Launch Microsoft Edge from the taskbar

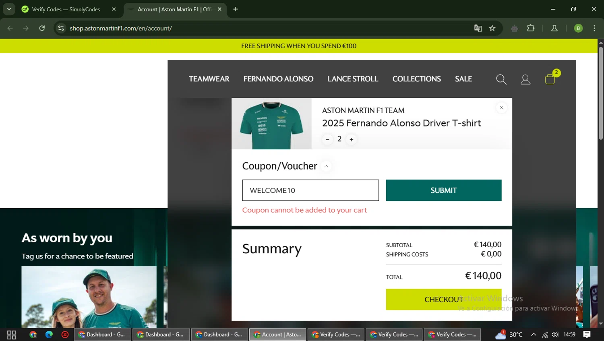click(49, 335)
